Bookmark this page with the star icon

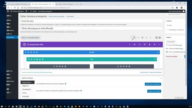point(173,7)
